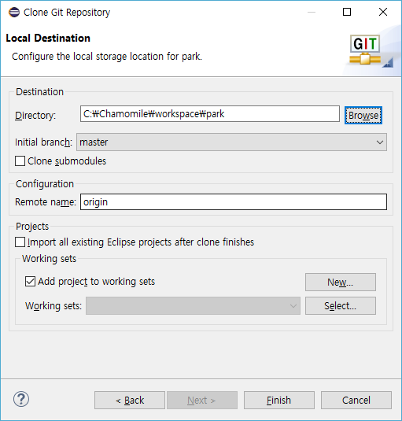
Task: Browse for a destination directory
Action: pos(363,116)
